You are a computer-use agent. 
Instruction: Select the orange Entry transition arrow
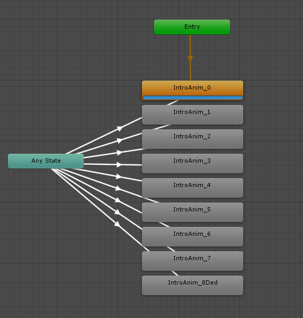click(x=190, y=58)
